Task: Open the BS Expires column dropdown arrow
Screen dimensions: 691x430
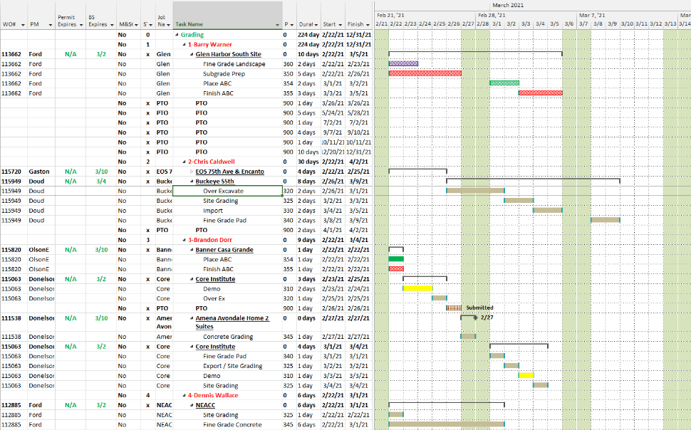Action: 112,25
